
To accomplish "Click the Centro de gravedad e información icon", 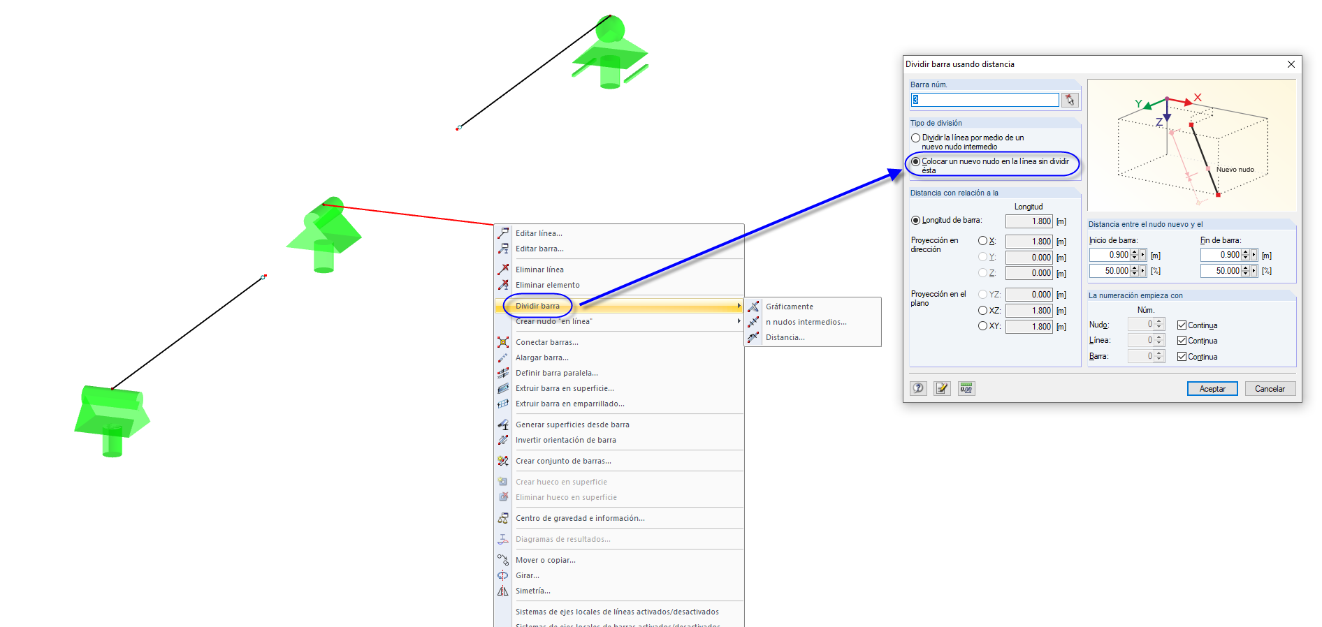I will tap(503, 518).
